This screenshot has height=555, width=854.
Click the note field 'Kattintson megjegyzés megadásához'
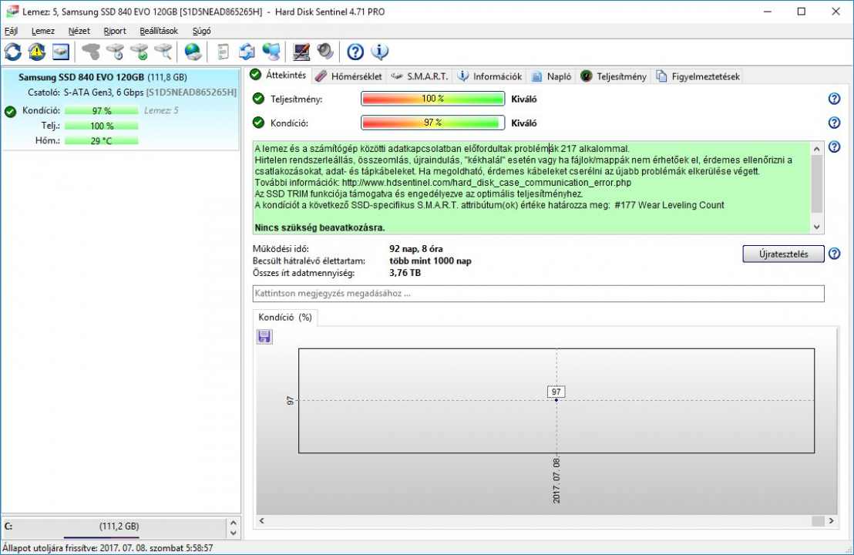coord(538,293)
